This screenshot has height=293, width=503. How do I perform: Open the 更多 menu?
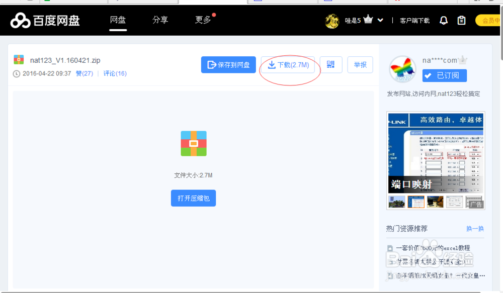point(203,20)
